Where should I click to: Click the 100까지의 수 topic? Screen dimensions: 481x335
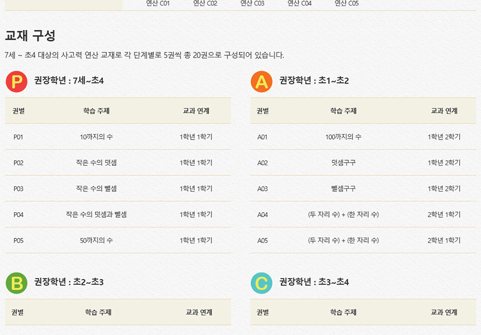coord(343,137)
